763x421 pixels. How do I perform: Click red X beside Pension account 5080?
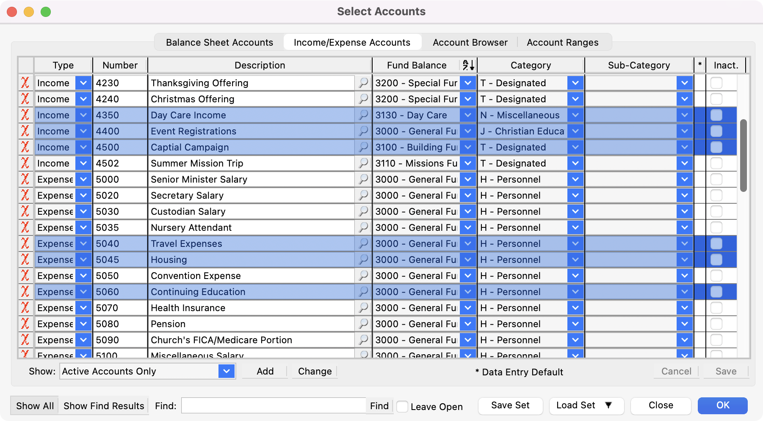coord(25,324)
